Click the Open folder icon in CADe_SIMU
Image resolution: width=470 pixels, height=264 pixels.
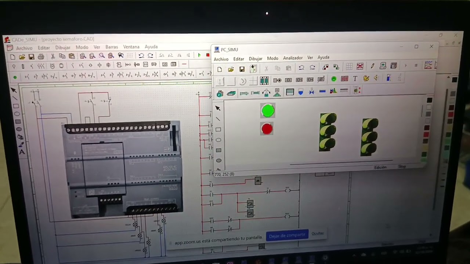pyautogui.click(x=22, y=57)
